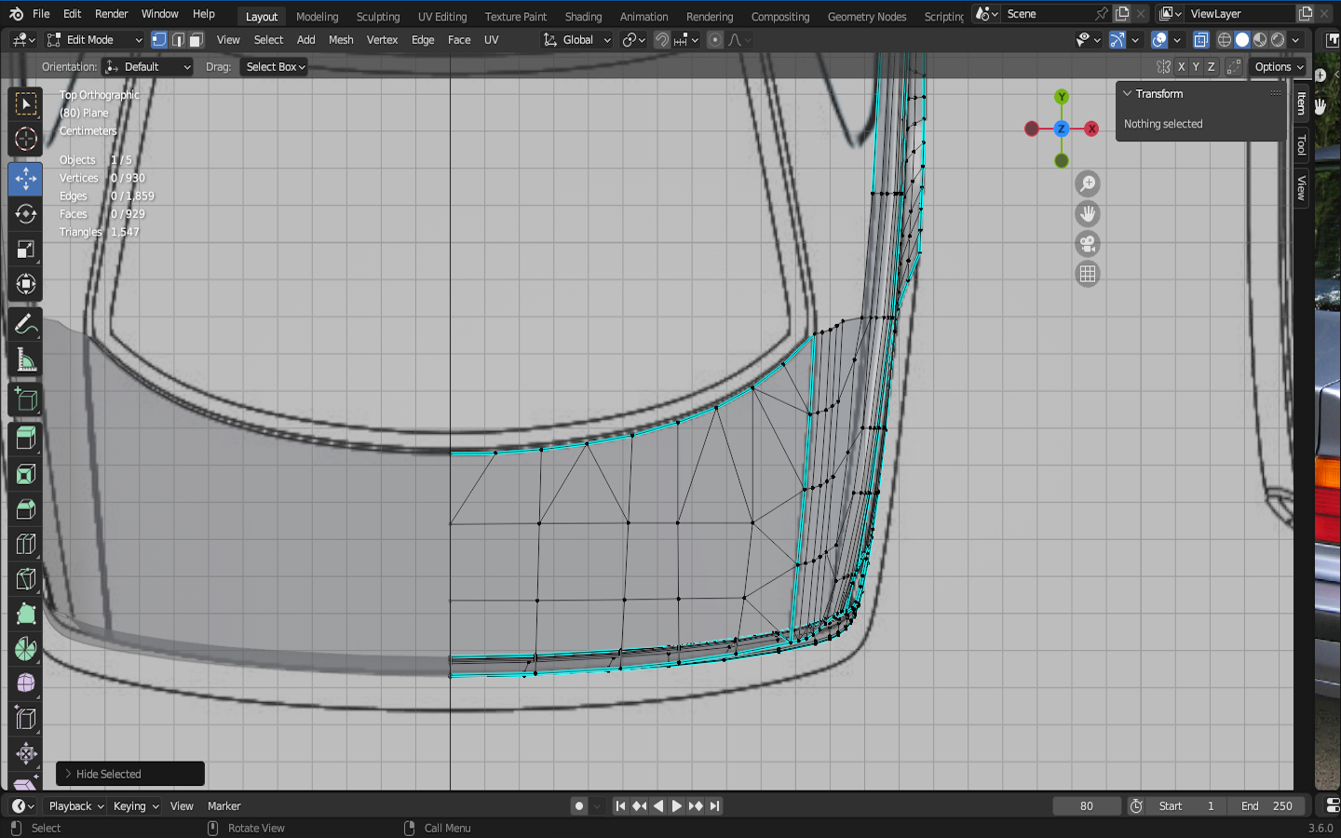Select the Annotate pencil tool
The width and height of the screenshot is (1341, 838).
pos(26,325)
